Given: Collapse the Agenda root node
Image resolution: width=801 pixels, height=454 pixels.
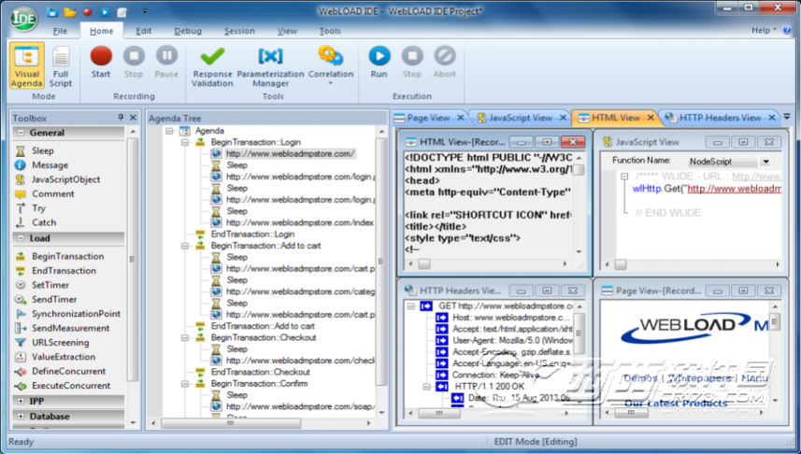Looking at the screenshot, I should tap(169, 131).
